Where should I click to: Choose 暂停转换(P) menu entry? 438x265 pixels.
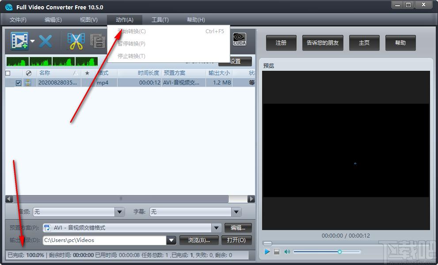(168, 44)
